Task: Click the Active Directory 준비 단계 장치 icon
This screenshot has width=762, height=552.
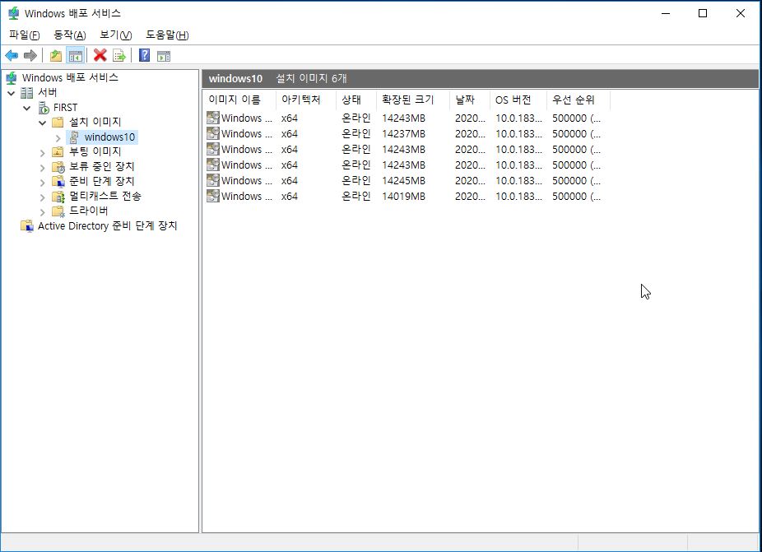Action: (27, 226)
